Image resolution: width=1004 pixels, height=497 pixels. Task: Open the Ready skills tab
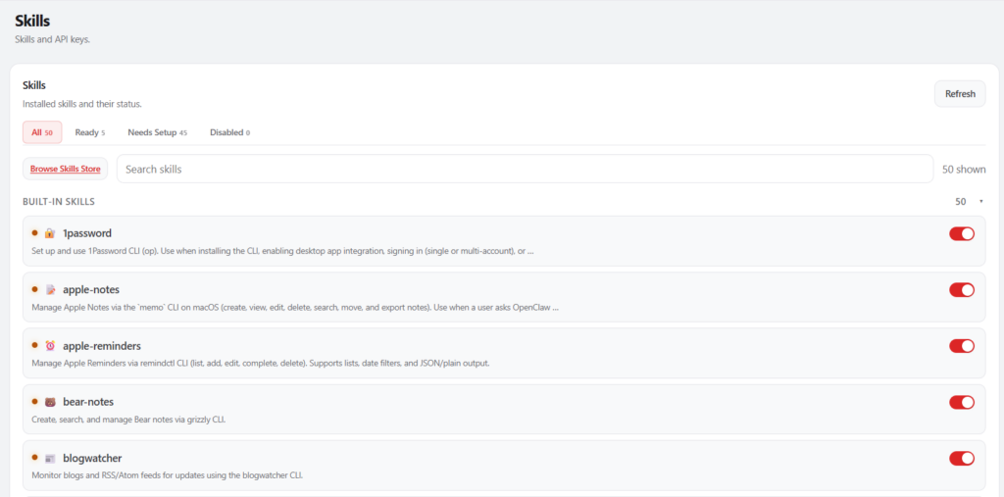coord(89,132)
